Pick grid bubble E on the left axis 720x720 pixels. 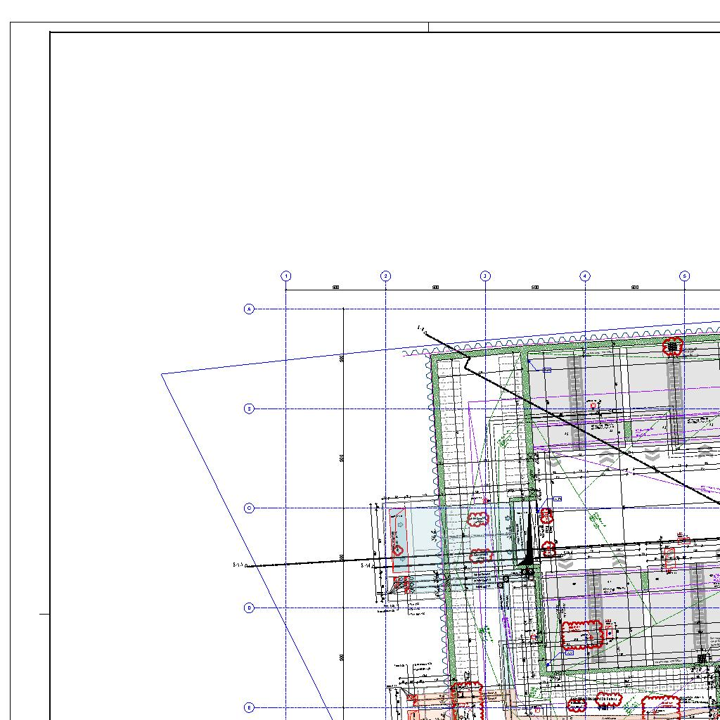[x=249, y=708]
